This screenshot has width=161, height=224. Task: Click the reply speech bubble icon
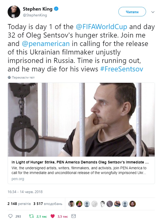(11, 216)
